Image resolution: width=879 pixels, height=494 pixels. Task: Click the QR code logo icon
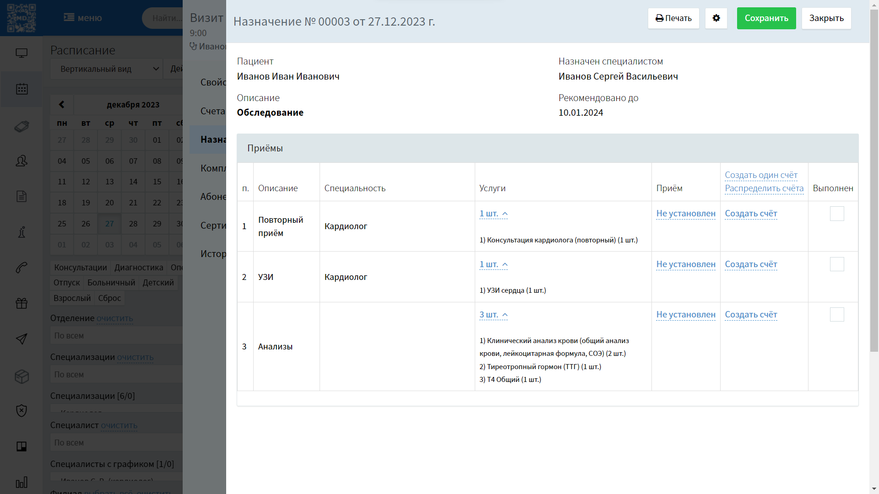[21, 18]
